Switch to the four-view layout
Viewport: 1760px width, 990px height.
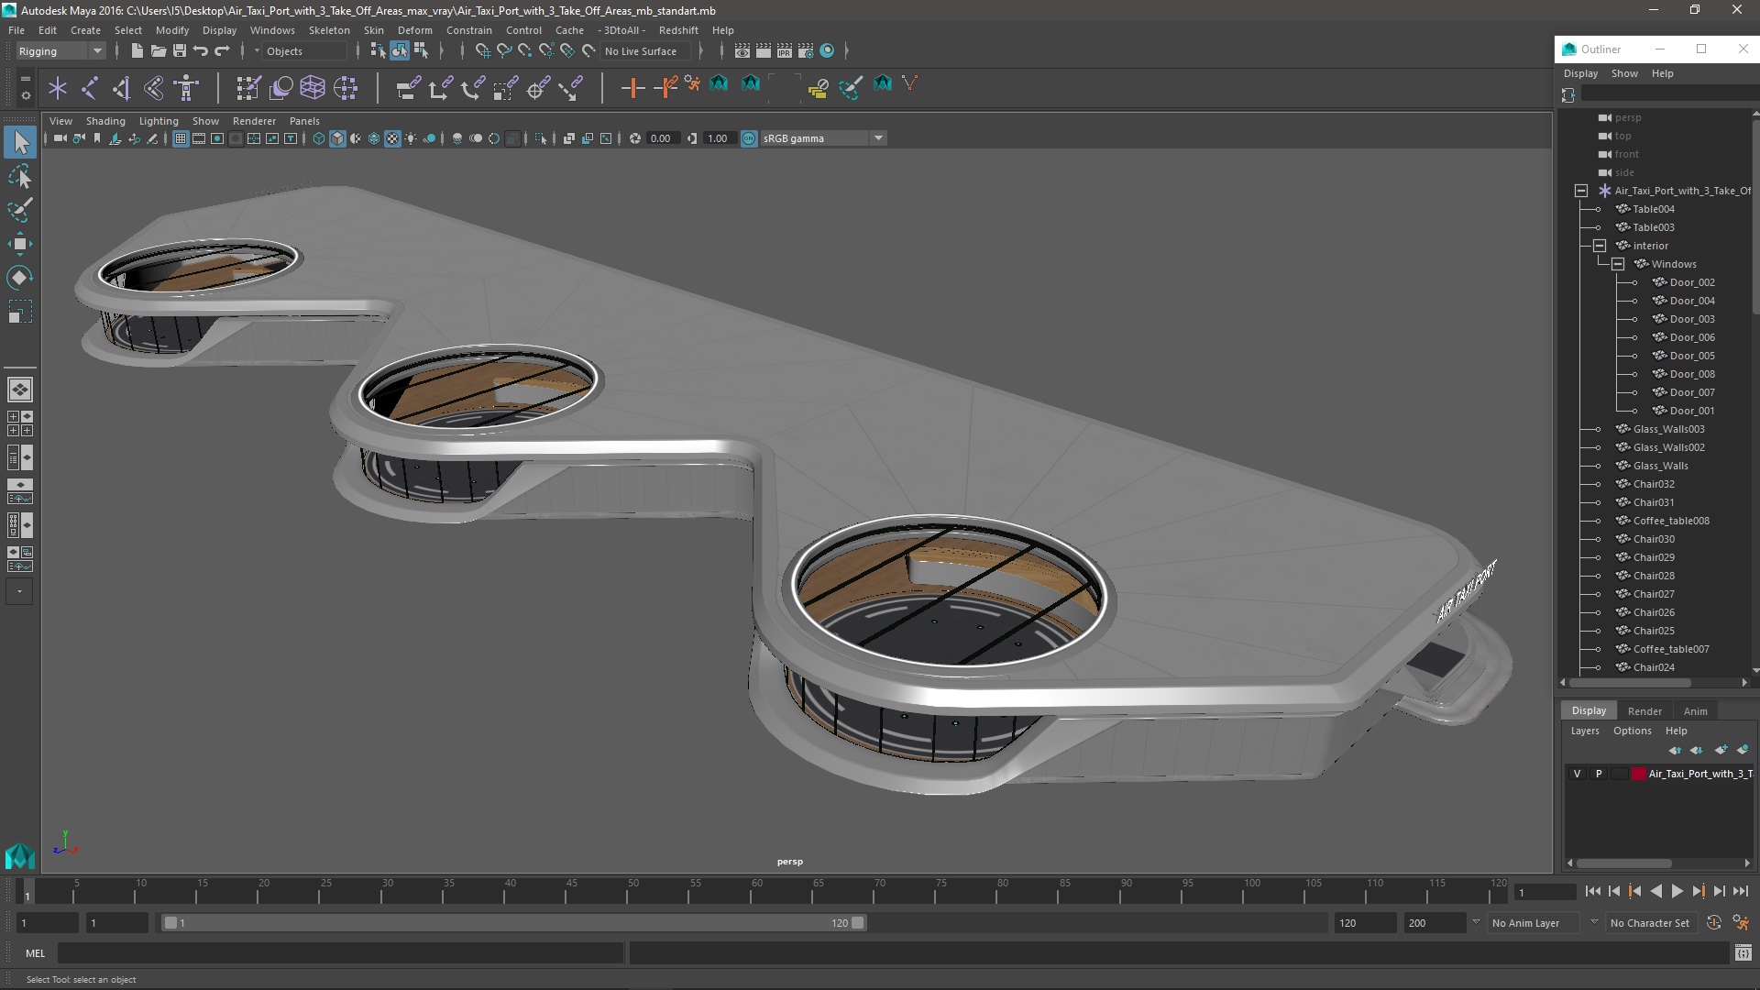coord(20,423)
